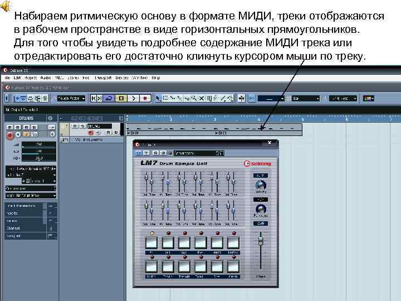Click the DRUMS inspector title
The image size is (401, 301).
coord(26,118)
